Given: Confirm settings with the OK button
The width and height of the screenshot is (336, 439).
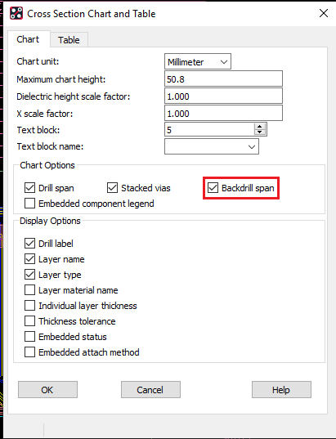Looking at the screenshot, I should pos(48,389).
